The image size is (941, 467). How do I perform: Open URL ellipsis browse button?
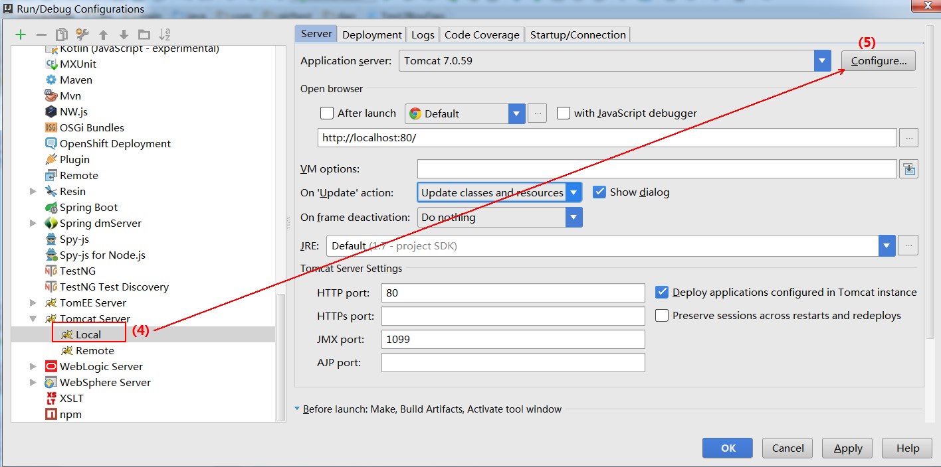[908, 138]
